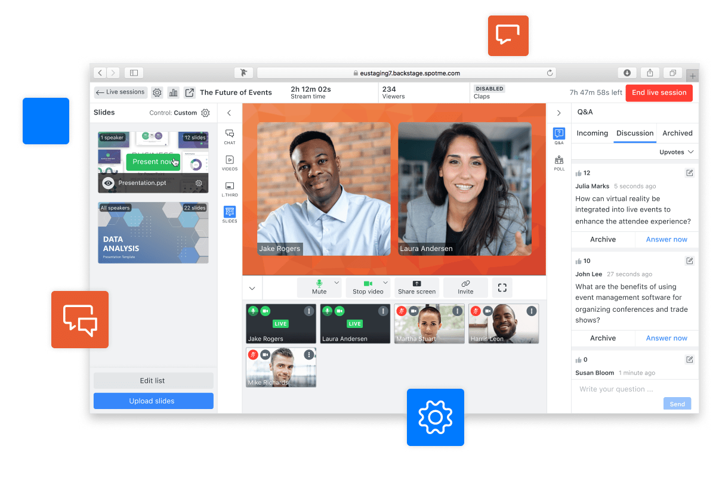Open the Upvotes sort dropdown
Image resolution: width=716 pixels, height=477 pixels.
click(677, 152)
